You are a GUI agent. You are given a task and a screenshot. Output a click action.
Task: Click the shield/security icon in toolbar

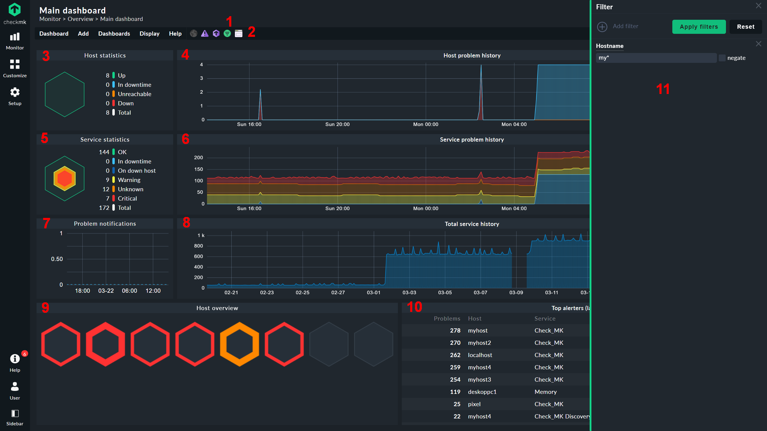(217, 34)
